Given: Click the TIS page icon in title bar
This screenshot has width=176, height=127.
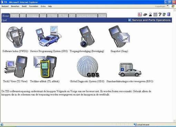Looking at the screenshot, I should click(x=2, y=2).
